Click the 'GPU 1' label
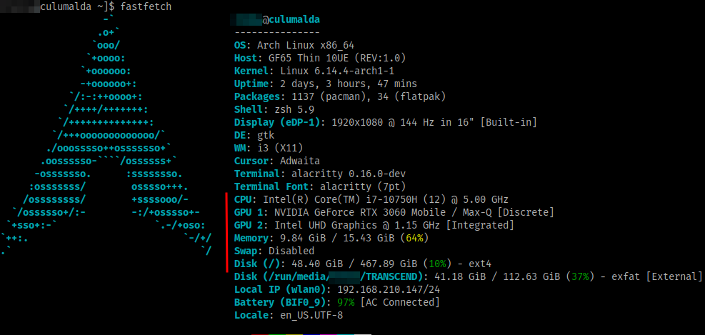The height and width of the screenshot is (335, 705). (x=249, y=212)
